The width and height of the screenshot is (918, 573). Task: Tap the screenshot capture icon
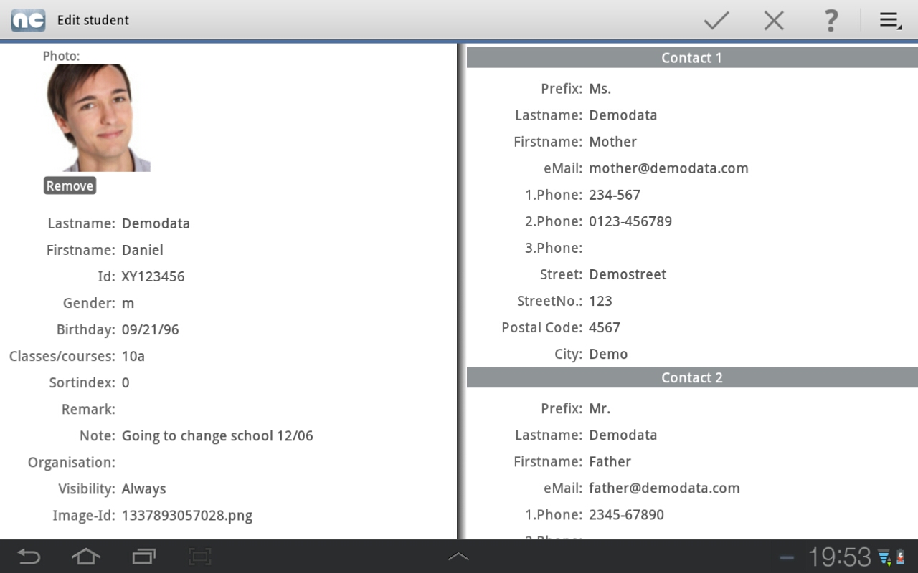click(x=200, y=556)
